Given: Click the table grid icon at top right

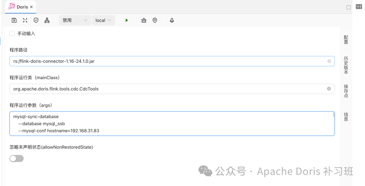Looking at the screenshot, I should (359, 7).
